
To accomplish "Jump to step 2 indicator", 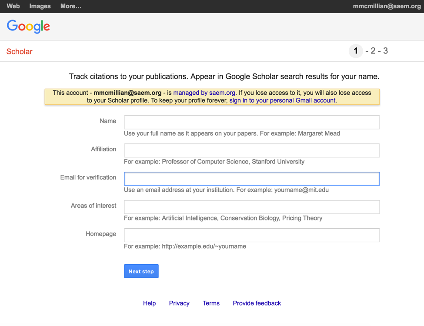I will click(x=373, y=51).
